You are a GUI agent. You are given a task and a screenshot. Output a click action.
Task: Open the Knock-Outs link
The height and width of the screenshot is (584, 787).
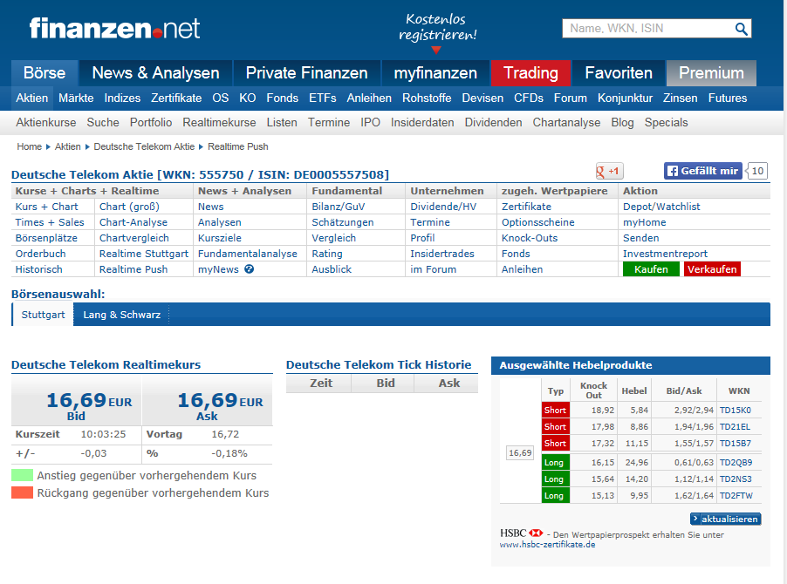(x=530, y=238)
